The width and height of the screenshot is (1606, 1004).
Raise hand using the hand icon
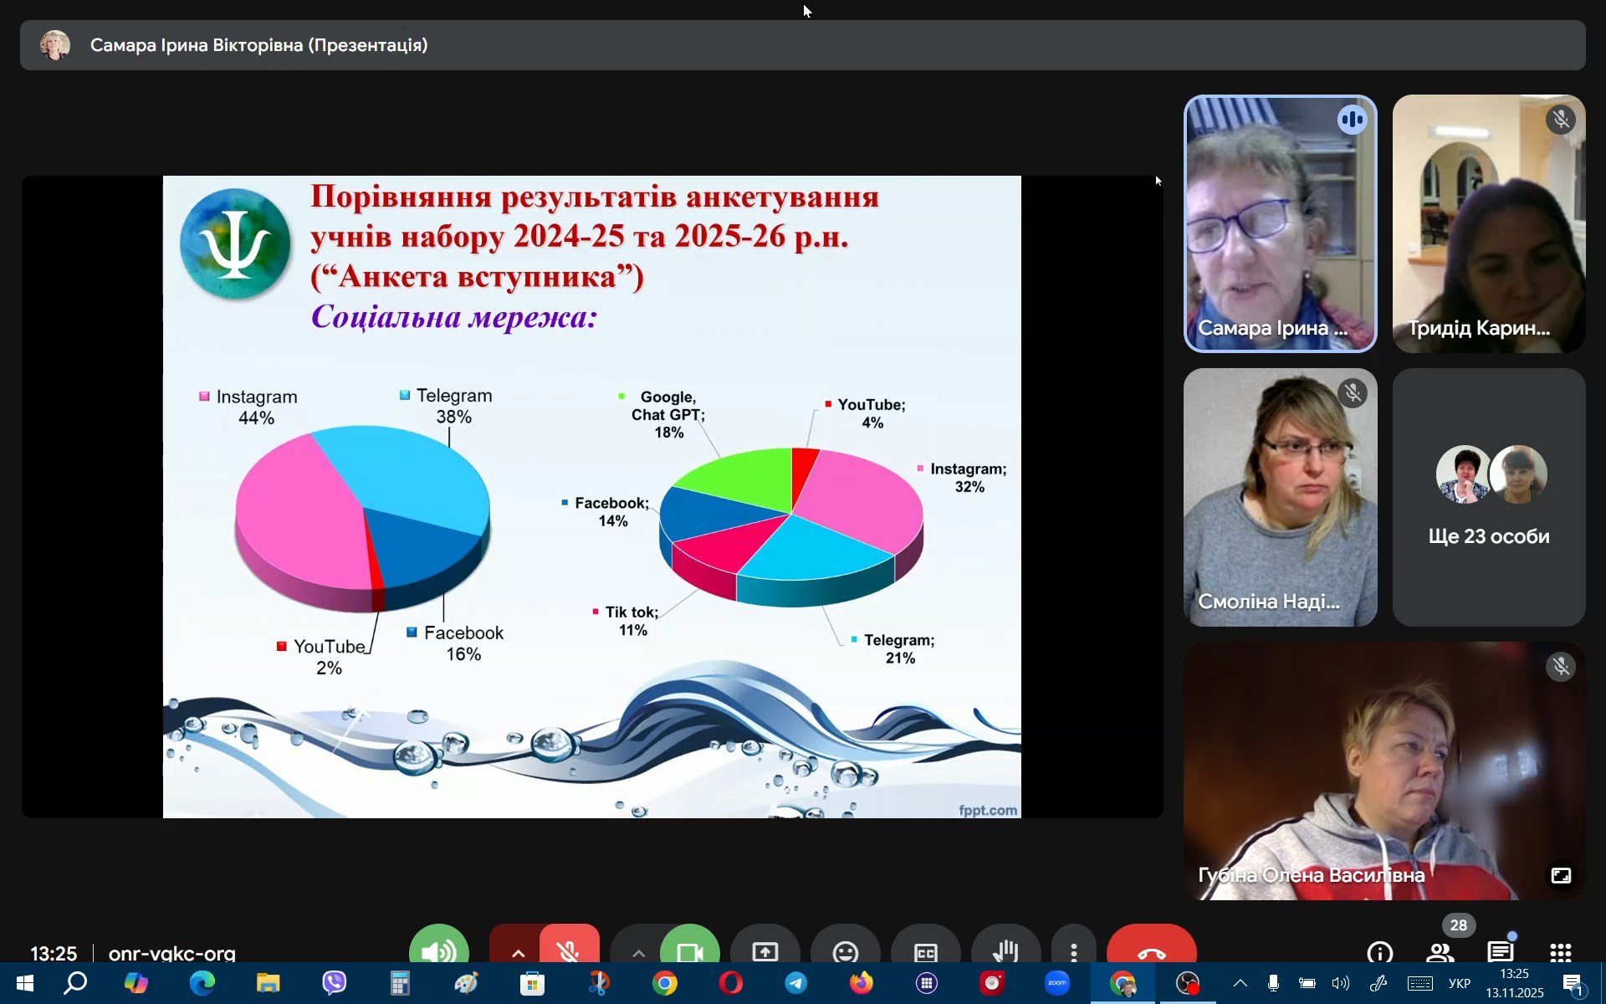[1005, 951]
